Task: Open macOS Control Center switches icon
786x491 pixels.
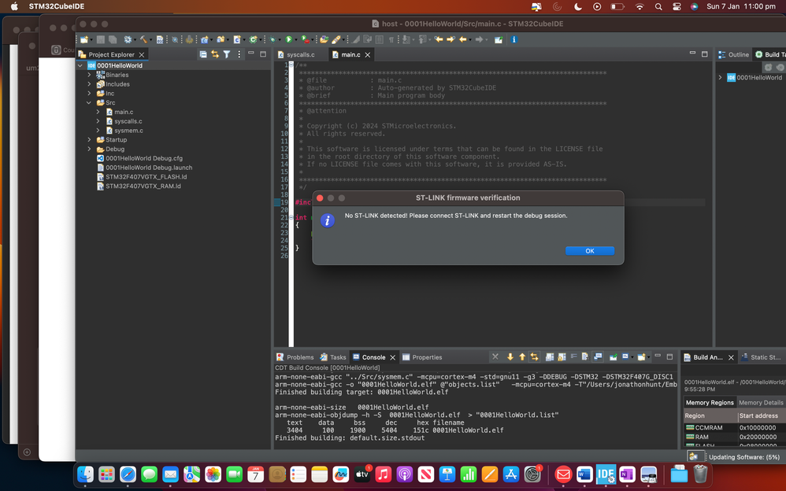Action: 677,6
